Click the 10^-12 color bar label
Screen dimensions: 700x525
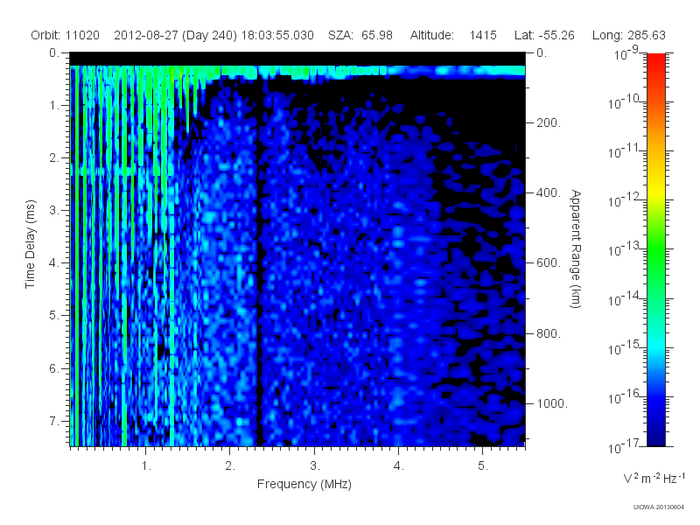coord(626,200)
